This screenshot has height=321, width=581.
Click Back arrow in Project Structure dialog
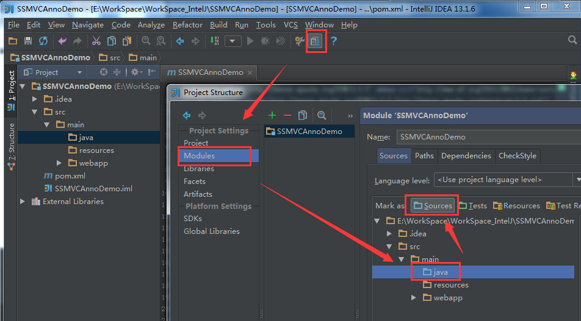(187, 115)
